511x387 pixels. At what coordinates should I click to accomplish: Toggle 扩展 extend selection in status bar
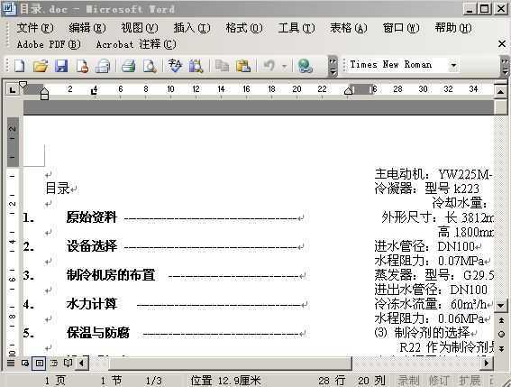470,381
